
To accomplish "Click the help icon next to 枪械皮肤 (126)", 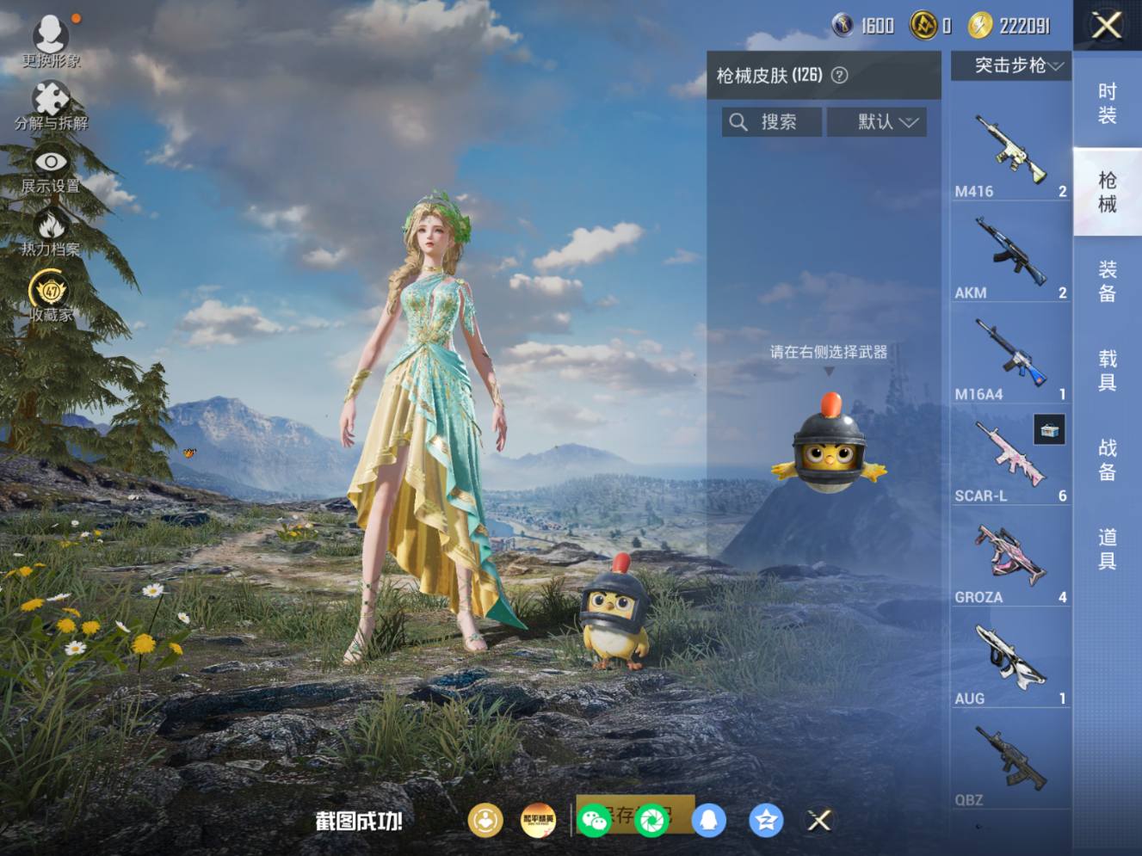I will point(839,76).
